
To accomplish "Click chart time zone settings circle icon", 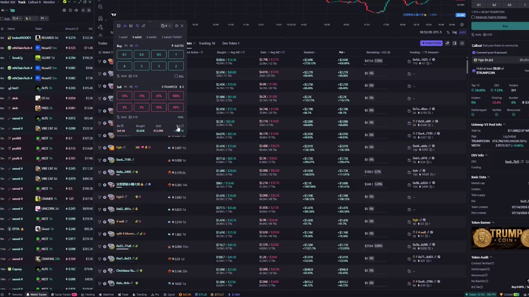I will [462, 25].
